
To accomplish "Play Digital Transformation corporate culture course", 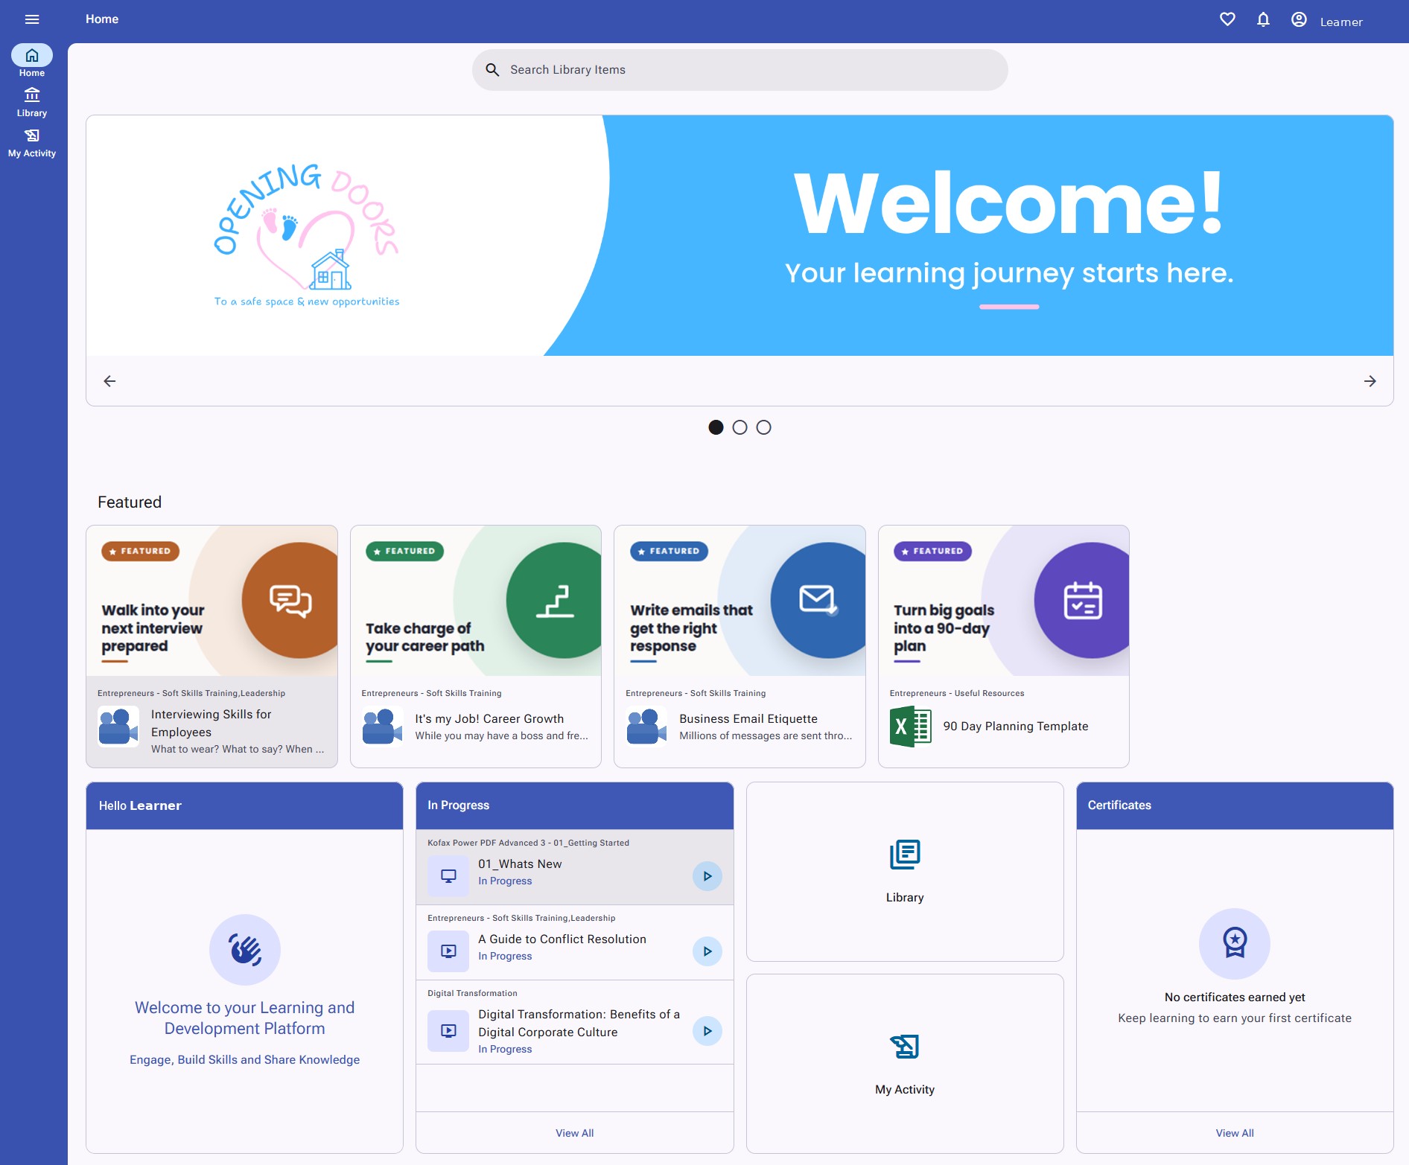I will click(707, 1031).
